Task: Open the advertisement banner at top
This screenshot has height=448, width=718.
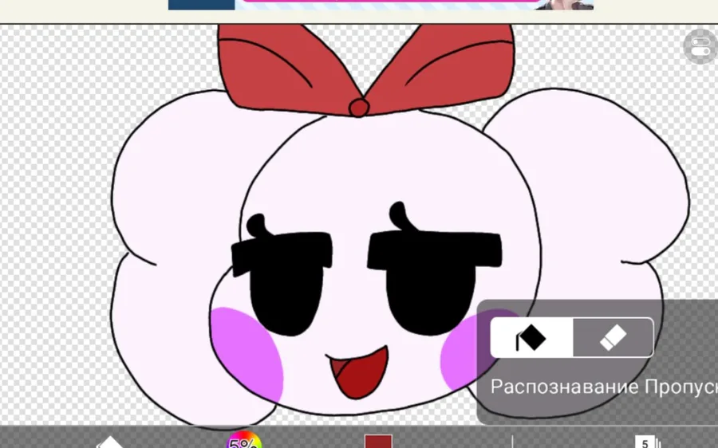Action: tap(381, 5)
